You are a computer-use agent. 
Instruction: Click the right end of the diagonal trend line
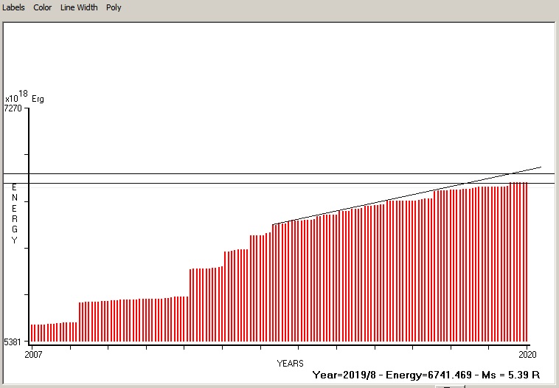[540, 167]
